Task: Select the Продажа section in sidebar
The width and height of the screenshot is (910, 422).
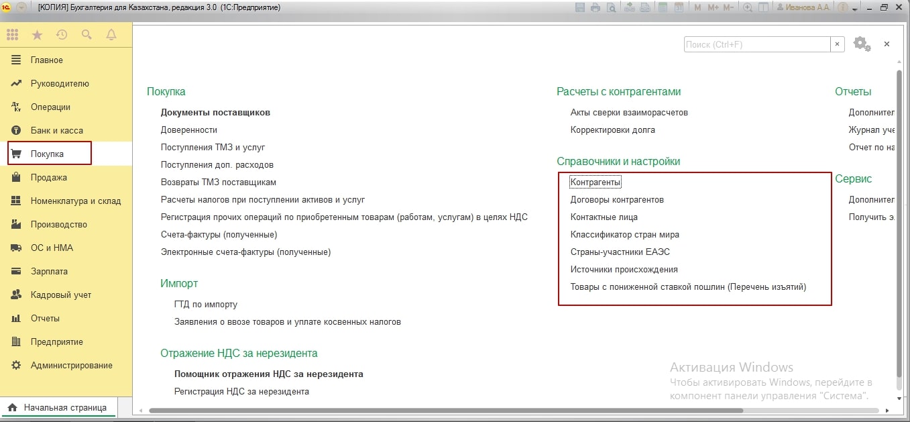Action: (x=48, y=178)
